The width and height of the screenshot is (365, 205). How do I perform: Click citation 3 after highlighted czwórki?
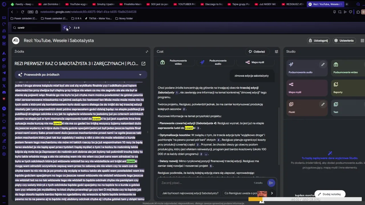point(198,128)
